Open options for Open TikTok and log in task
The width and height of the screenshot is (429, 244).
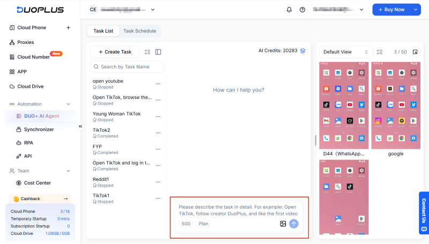[x=158, y=166]
